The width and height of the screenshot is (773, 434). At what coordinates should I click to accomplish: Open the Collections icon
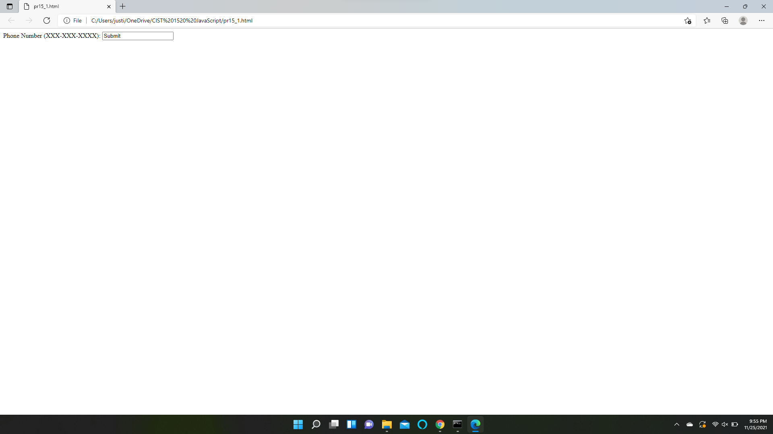coord(725,20)
